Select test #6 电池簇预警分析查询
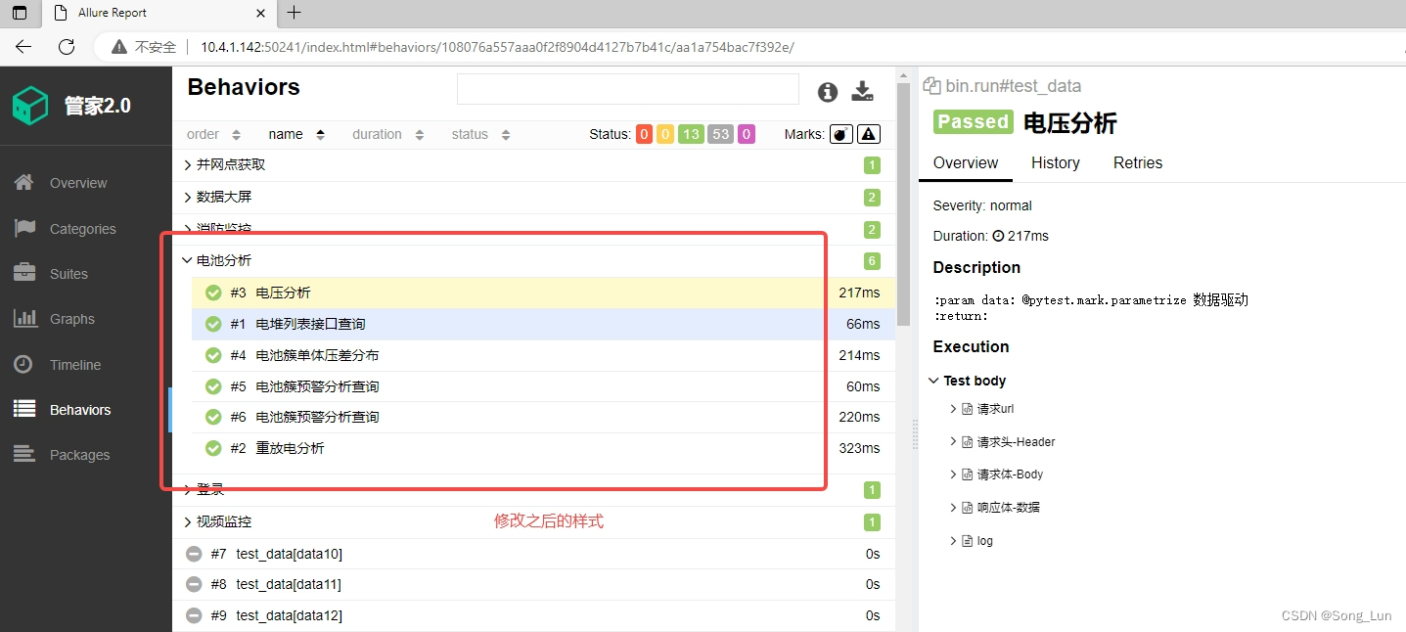 coord(543,417)
